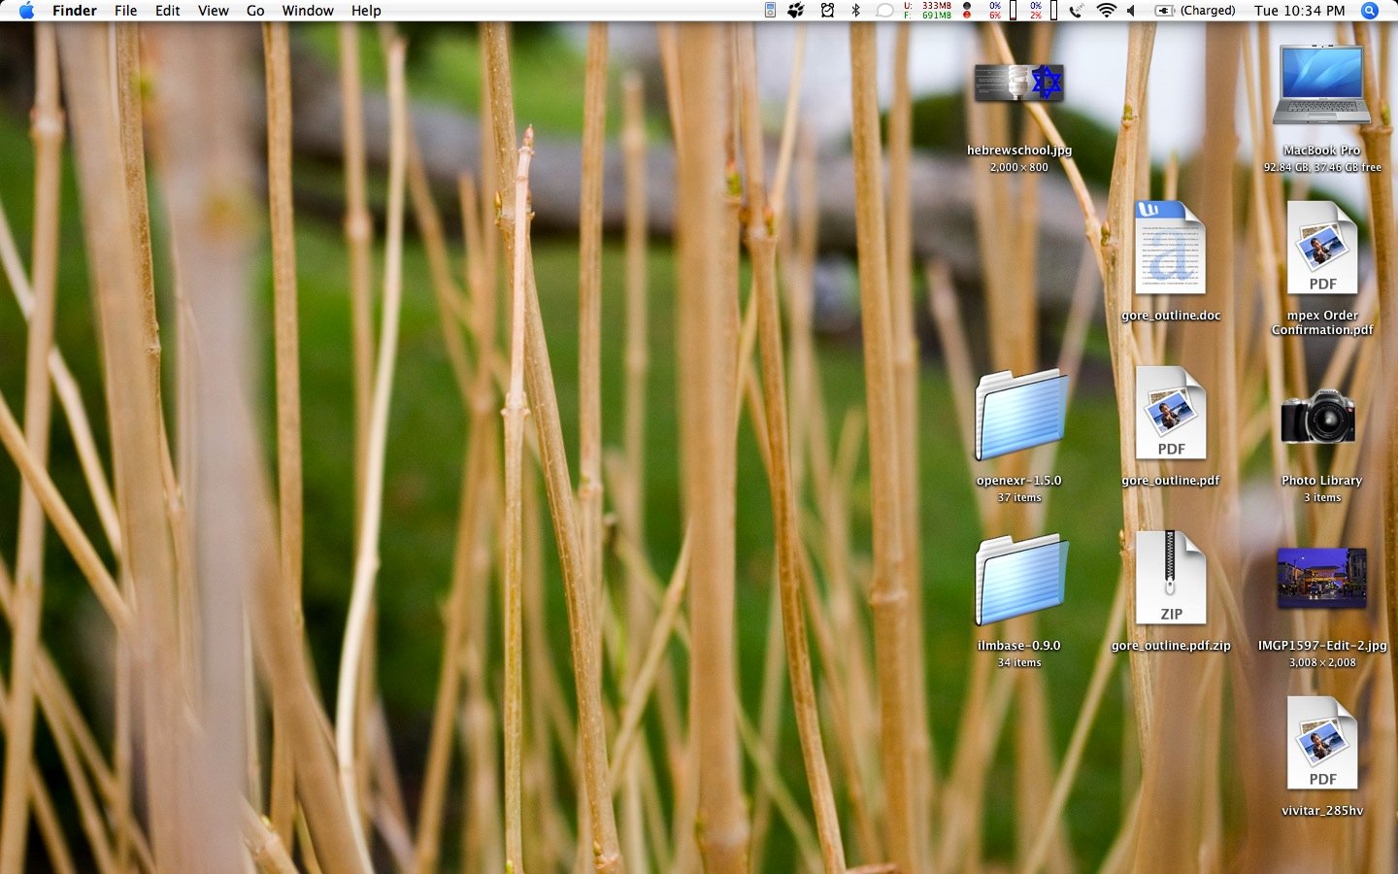Select the hebrewschool.jpg image icon

(x=1019, y=84)
